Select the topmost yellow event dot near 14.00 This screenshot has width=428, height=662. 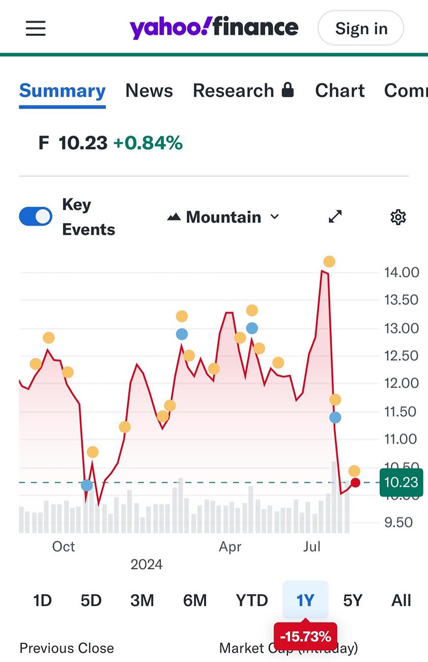click(x=329, y=262)
